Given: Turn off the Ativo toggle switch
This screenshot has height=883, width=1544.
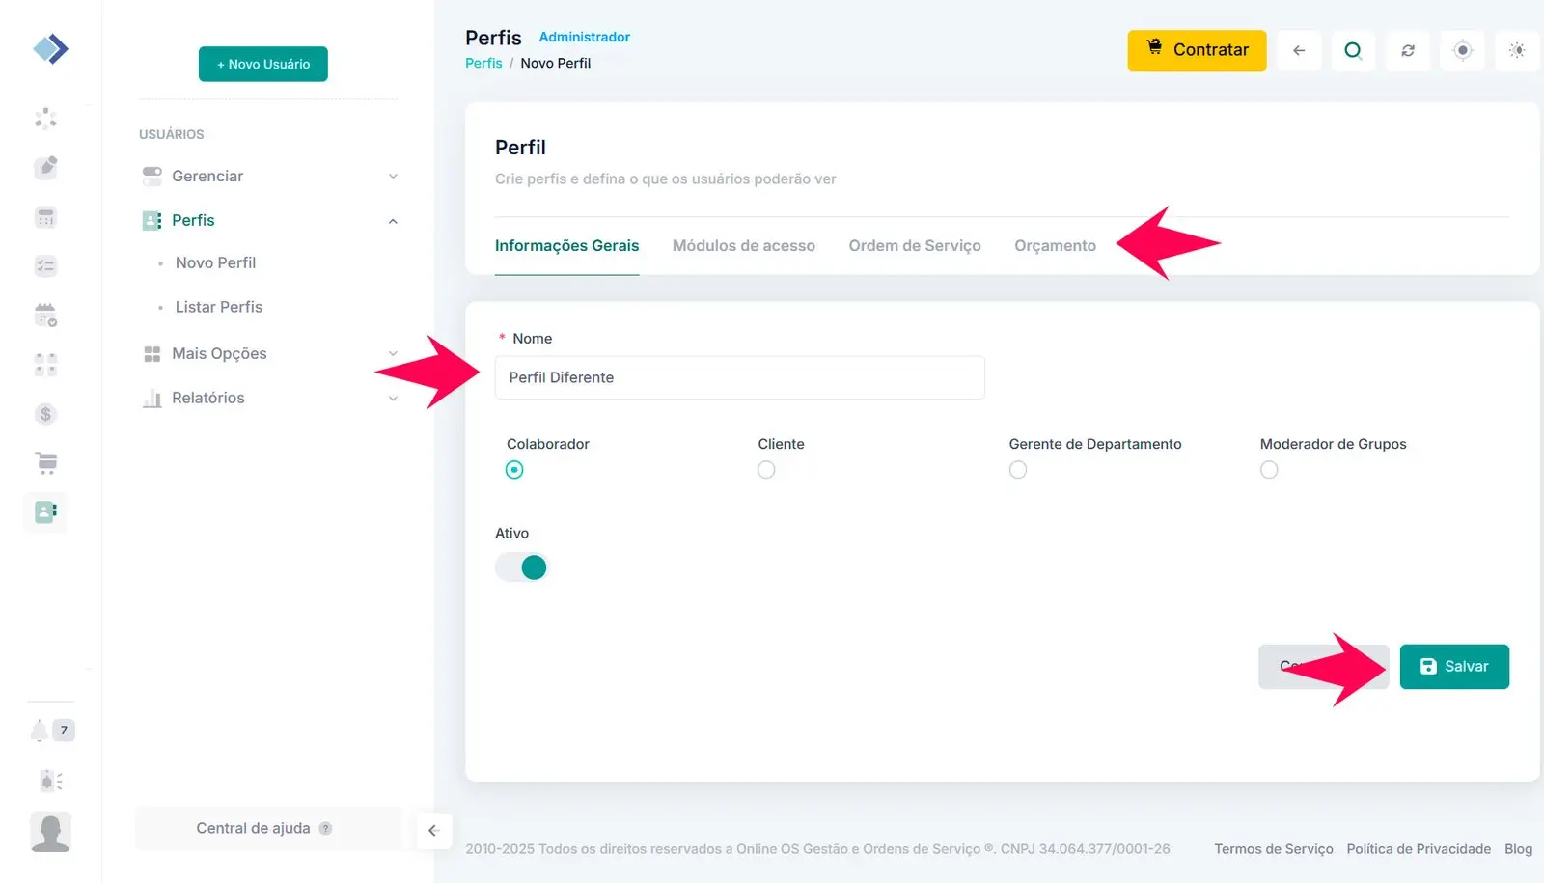Looking at the screenshot, I should (x=521, y=567).
